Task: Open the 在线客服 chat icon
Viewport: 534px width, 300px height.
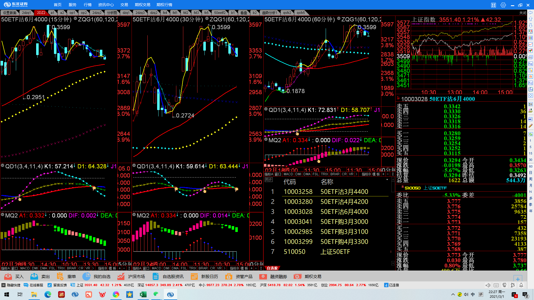Action: click(26, 285)
